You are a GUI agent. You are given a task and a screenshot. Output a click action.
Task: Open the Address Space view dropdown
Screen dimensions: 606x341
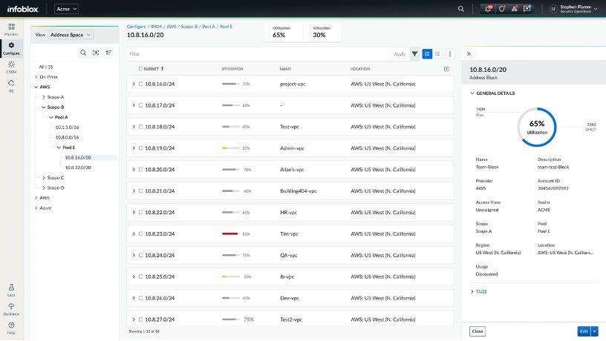click(71, 35)
